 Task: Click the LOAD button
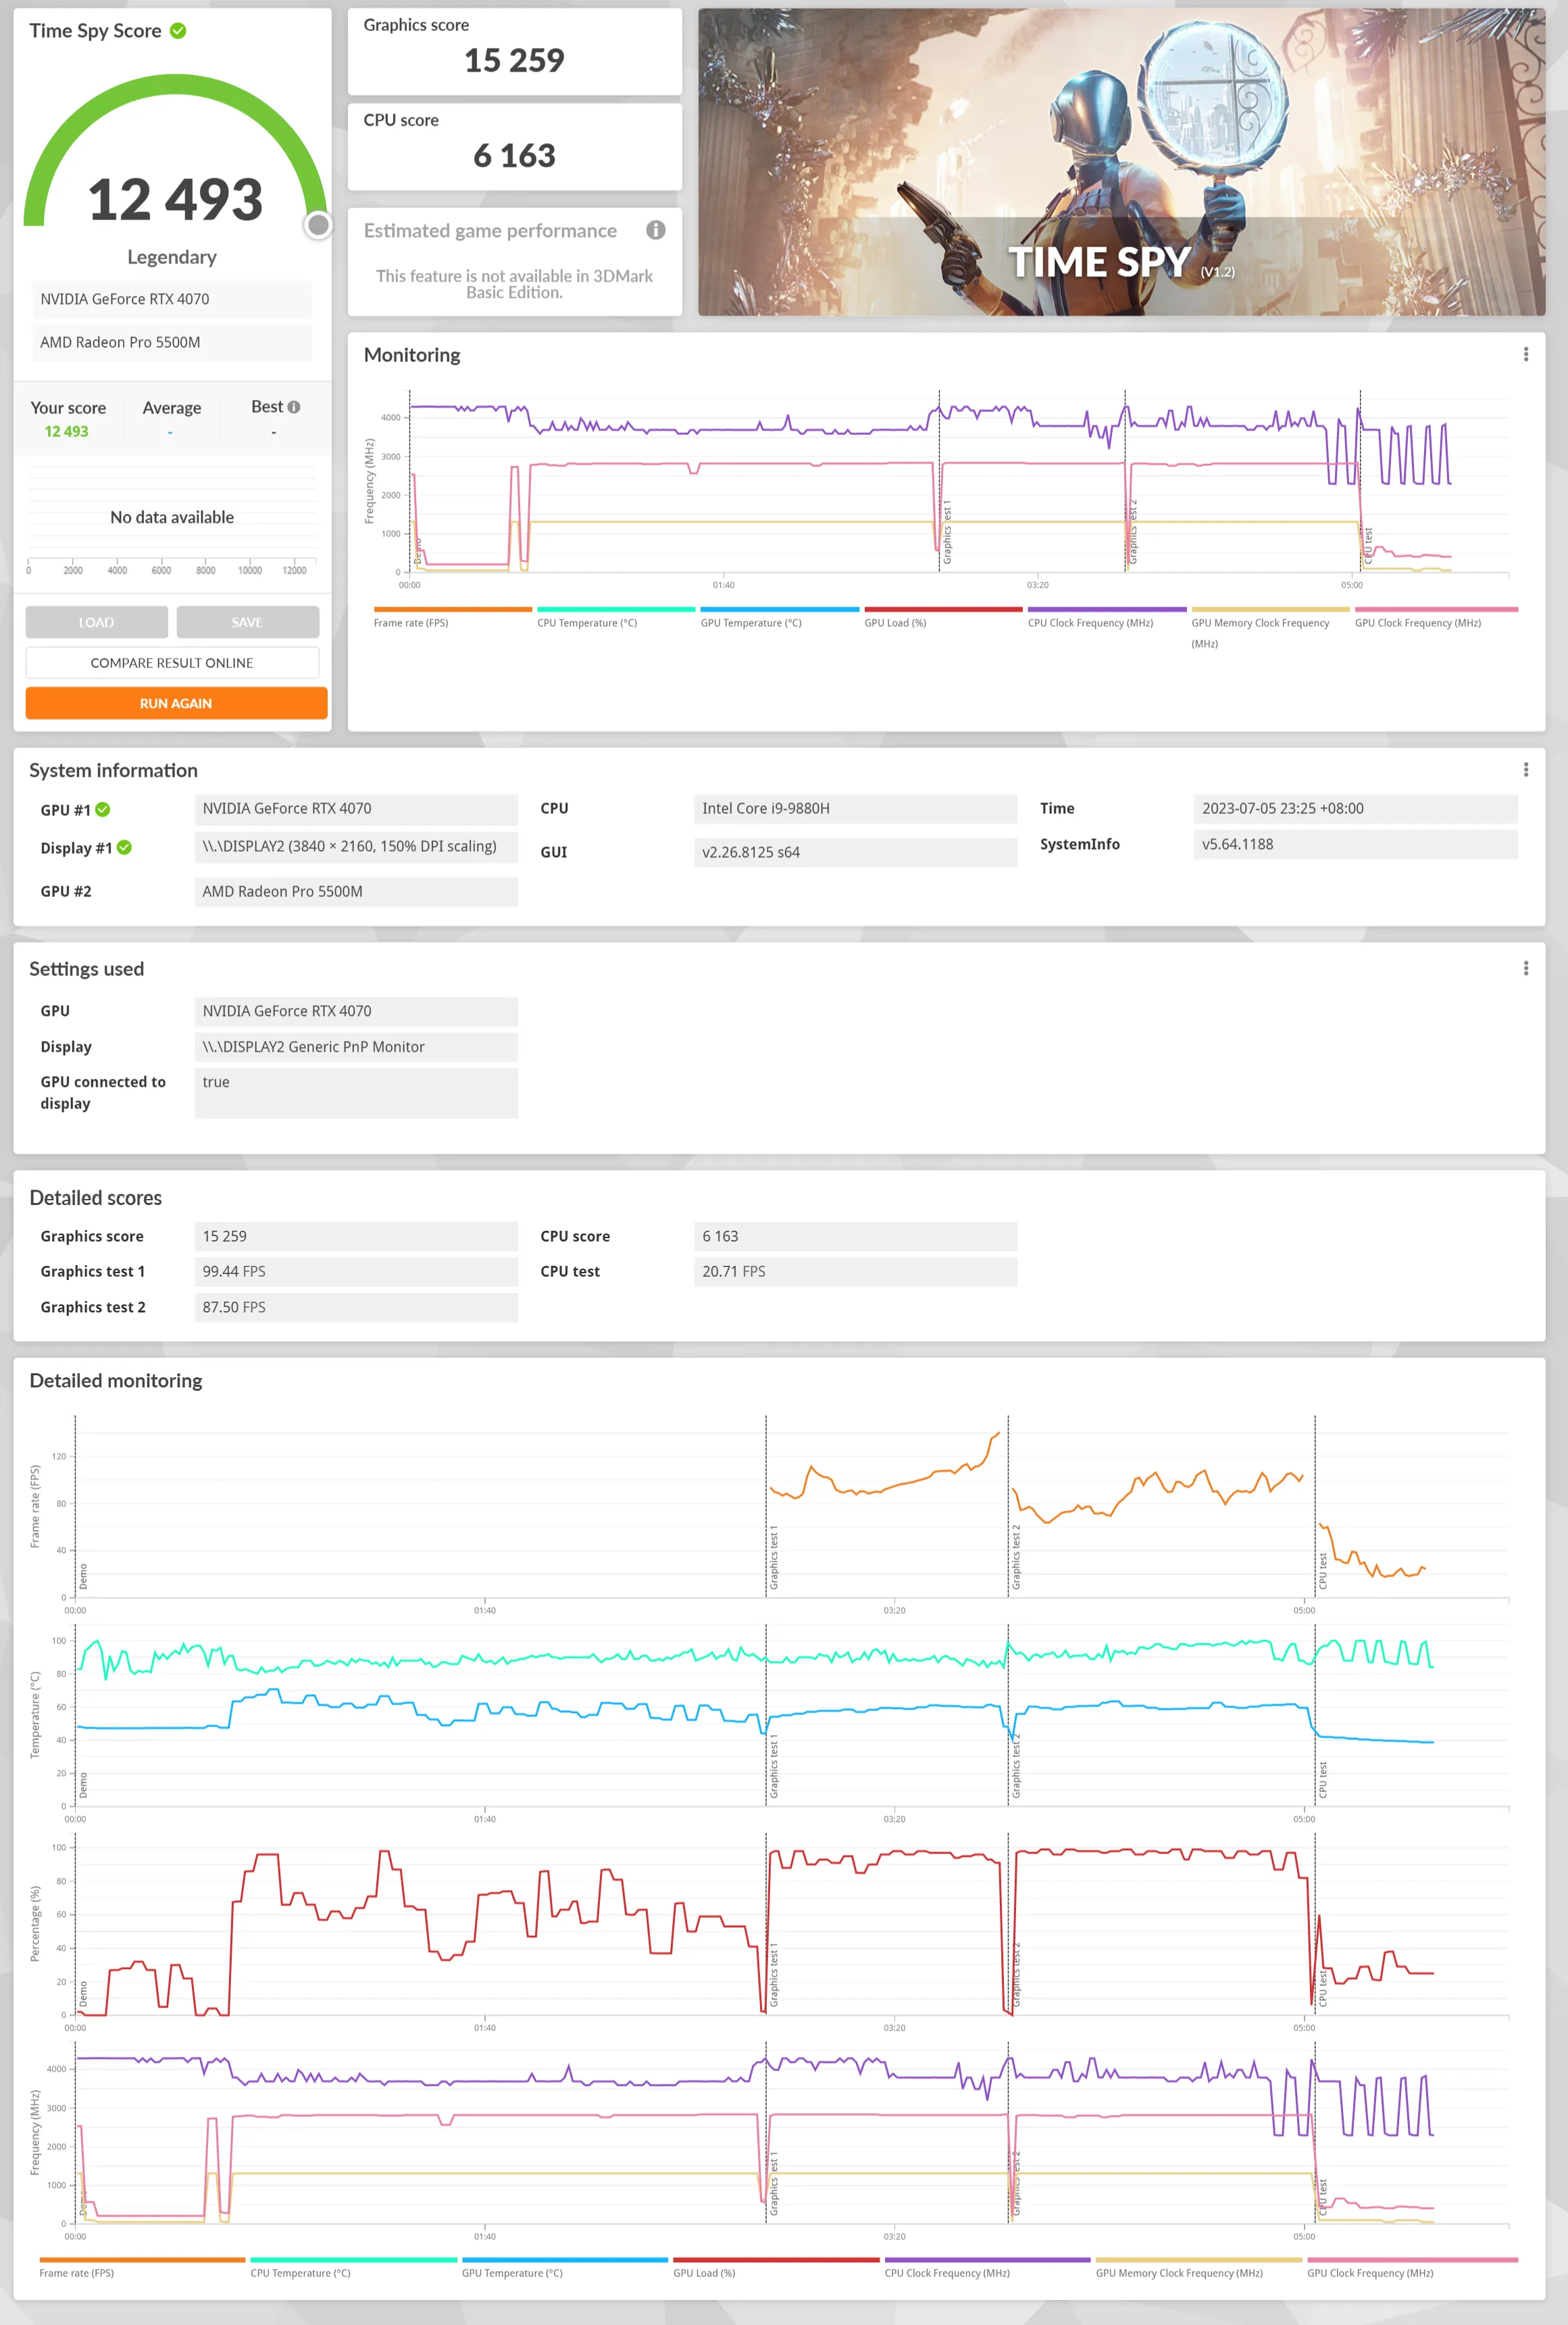pyautogui.click(x=96, y=621)
